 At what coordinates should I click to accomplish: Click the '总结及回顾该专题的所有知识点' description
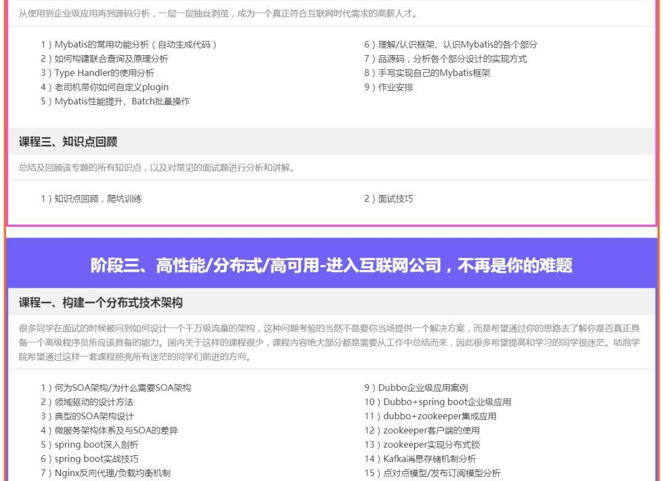pyautogui.click(x=157, y=168)
